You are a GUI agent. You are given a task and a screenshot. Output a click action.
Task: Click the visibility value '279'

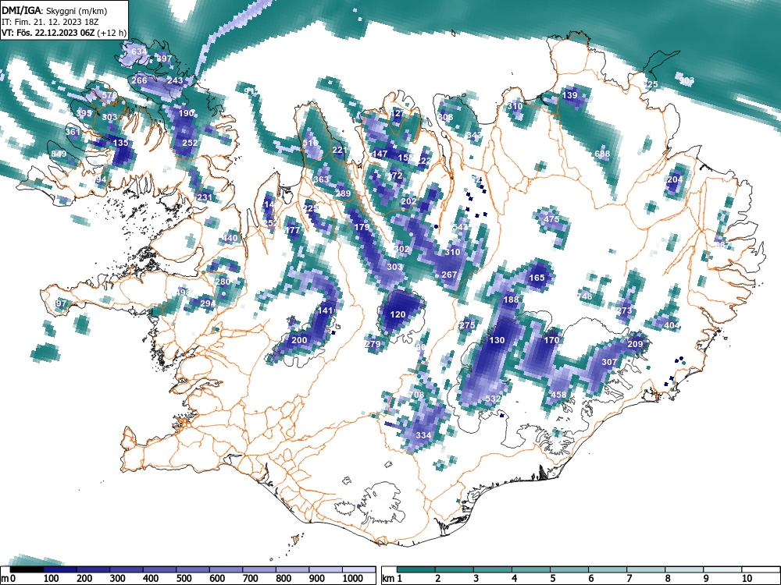click(x=373, y=344)
